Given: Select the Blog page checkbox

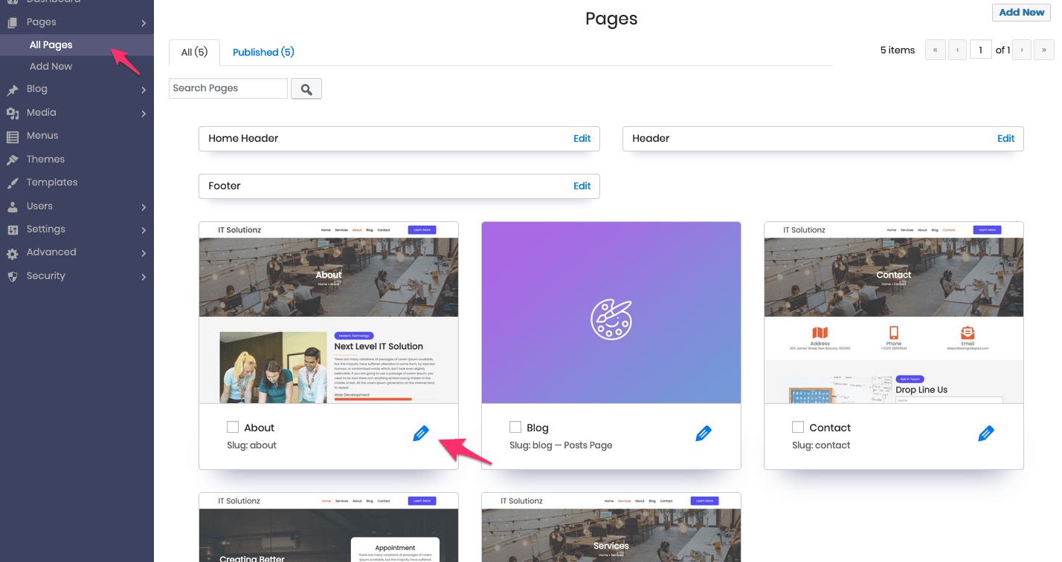Looking at the screenshot, I should click(515, 427).
